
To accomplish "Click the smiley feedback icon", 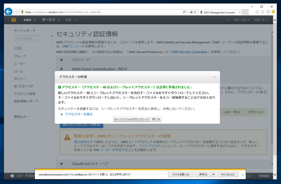I will (x=273, y=12).
